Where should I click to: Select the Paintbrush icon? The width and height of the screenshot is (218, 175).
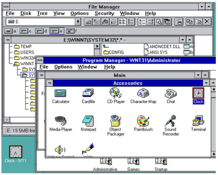143,121
